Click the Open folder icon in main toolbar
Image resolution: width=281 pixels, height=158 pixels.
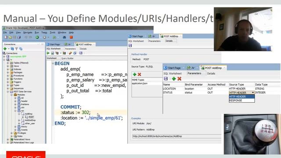point(11,37)
